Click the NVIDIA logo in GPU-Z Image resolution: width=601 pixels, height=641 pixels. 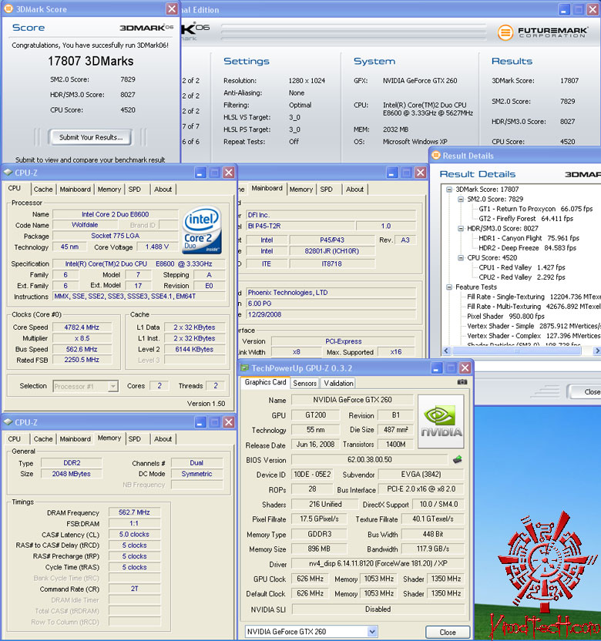(441, 421)
